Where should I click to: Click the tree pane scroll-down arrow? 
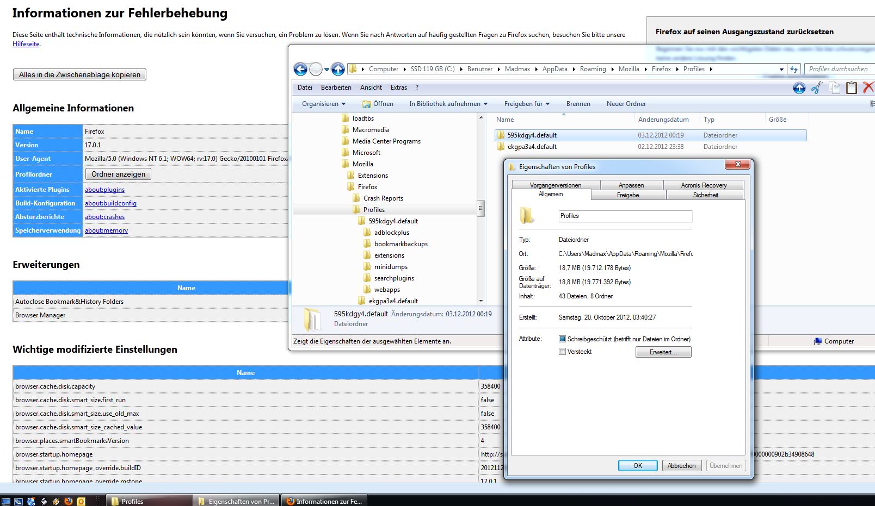[480, 301]
